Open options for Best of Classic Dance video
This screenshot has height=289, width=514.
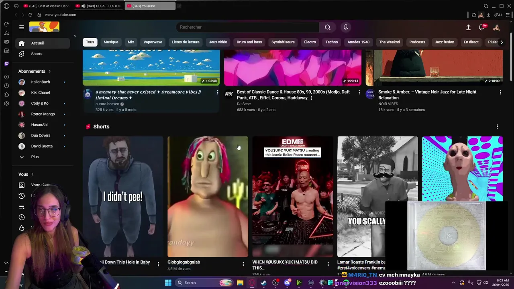[x=359, y=92]
